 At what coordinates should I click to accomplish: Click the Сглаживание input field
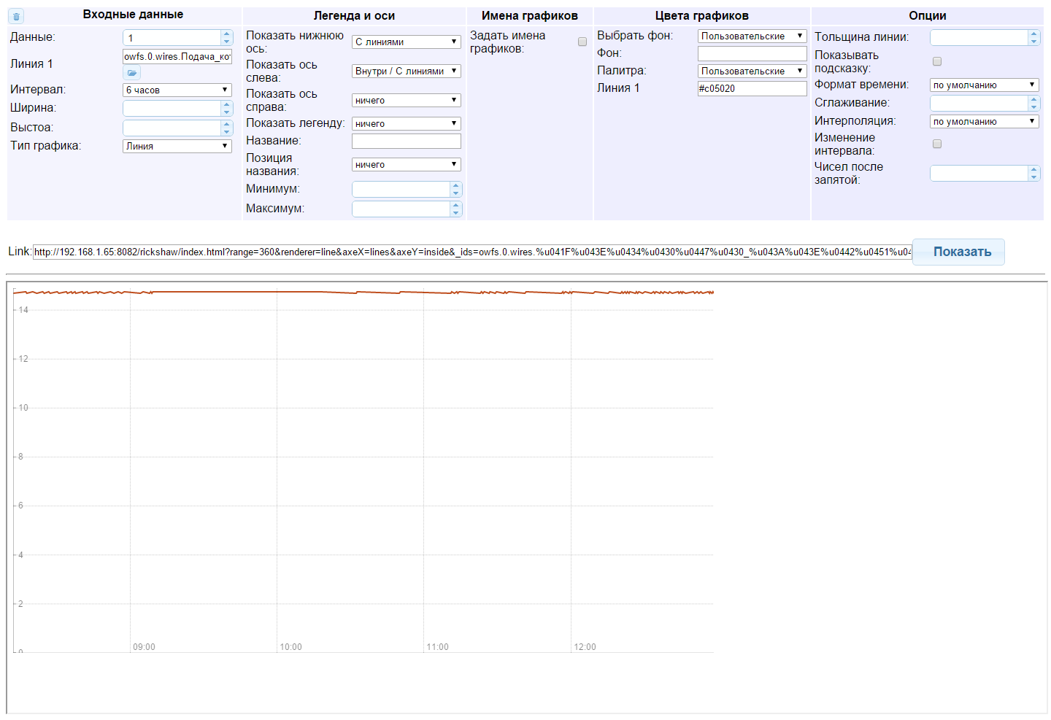pyautogui.click(x=979, y=103)
